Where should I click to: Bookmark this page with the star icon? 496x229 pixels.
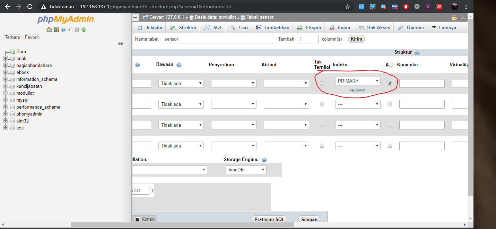click(347, 6)
